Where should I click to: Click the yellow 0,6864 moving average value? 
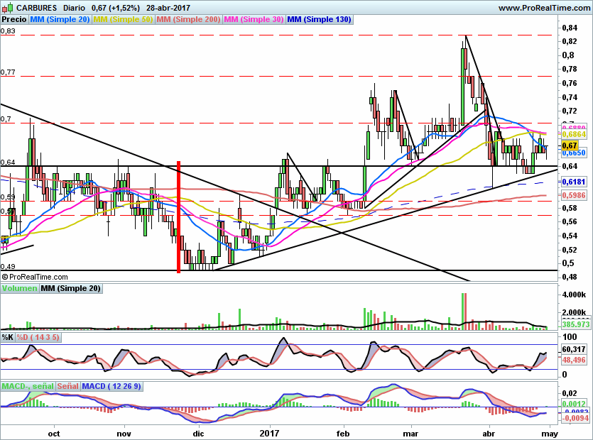click(574, 135)
